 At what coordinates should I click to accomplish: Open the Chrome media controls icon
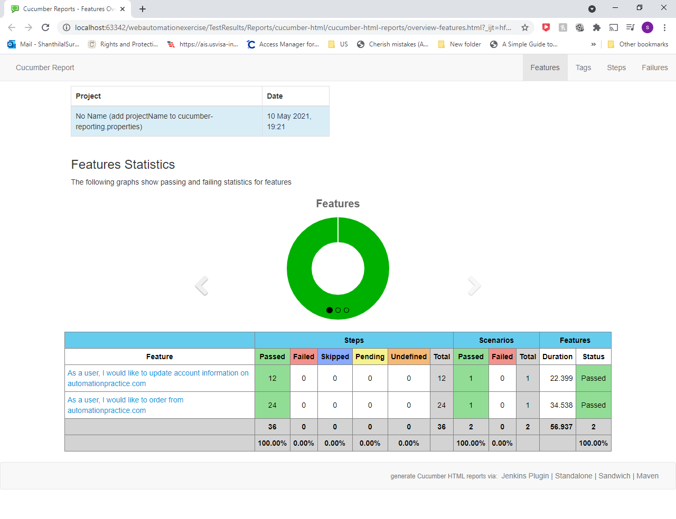[631, 27]
